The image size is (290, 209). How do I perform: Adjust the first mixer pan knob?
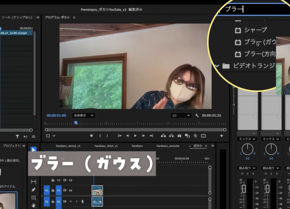(x=248, y=149)
